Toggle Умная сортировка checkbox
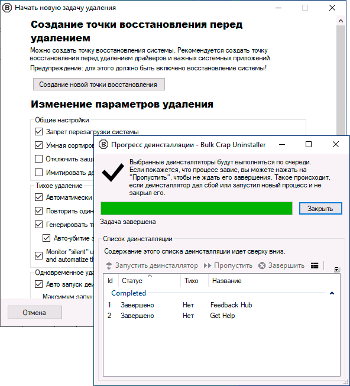Screen dimensions: 350x386 (x=38, y=145)
